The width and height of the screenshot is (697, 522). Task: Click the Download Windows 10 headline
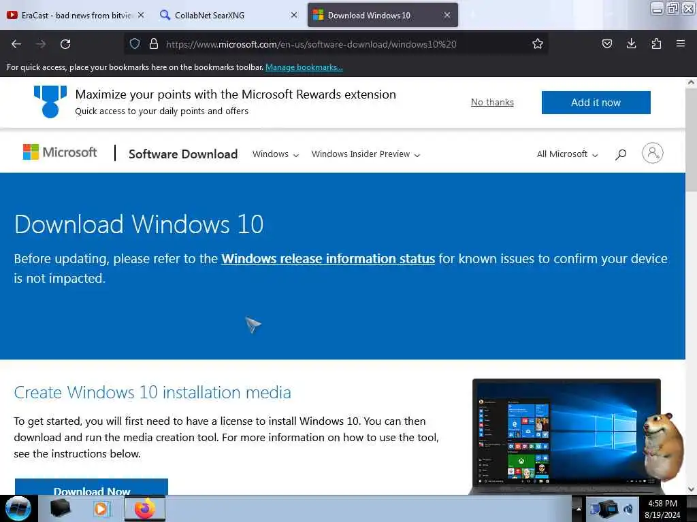139,224
